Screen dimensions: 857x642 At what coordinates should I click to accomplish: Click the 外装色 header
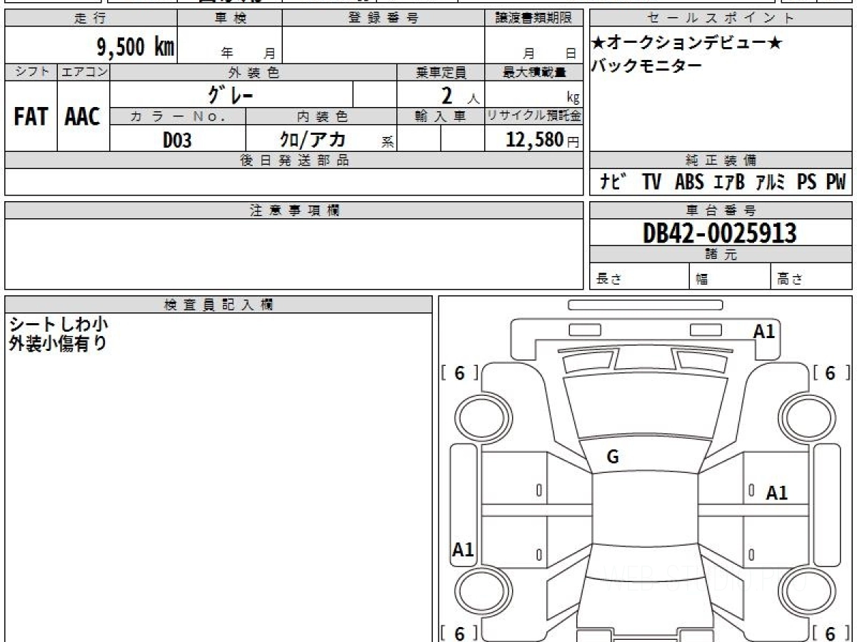click(x=254, y=72)
